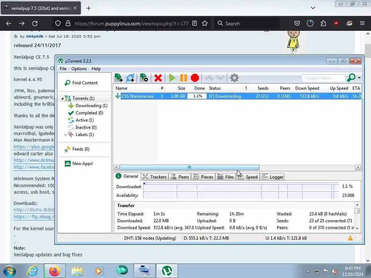Click the Search Here input field
Viewport: 371px width, 278px height.
click(x=323, y=78)
